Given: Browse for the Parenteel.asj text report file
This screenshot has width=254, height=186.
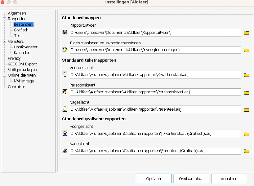Looking at the screenshot, I should click(x=246, y=109).
